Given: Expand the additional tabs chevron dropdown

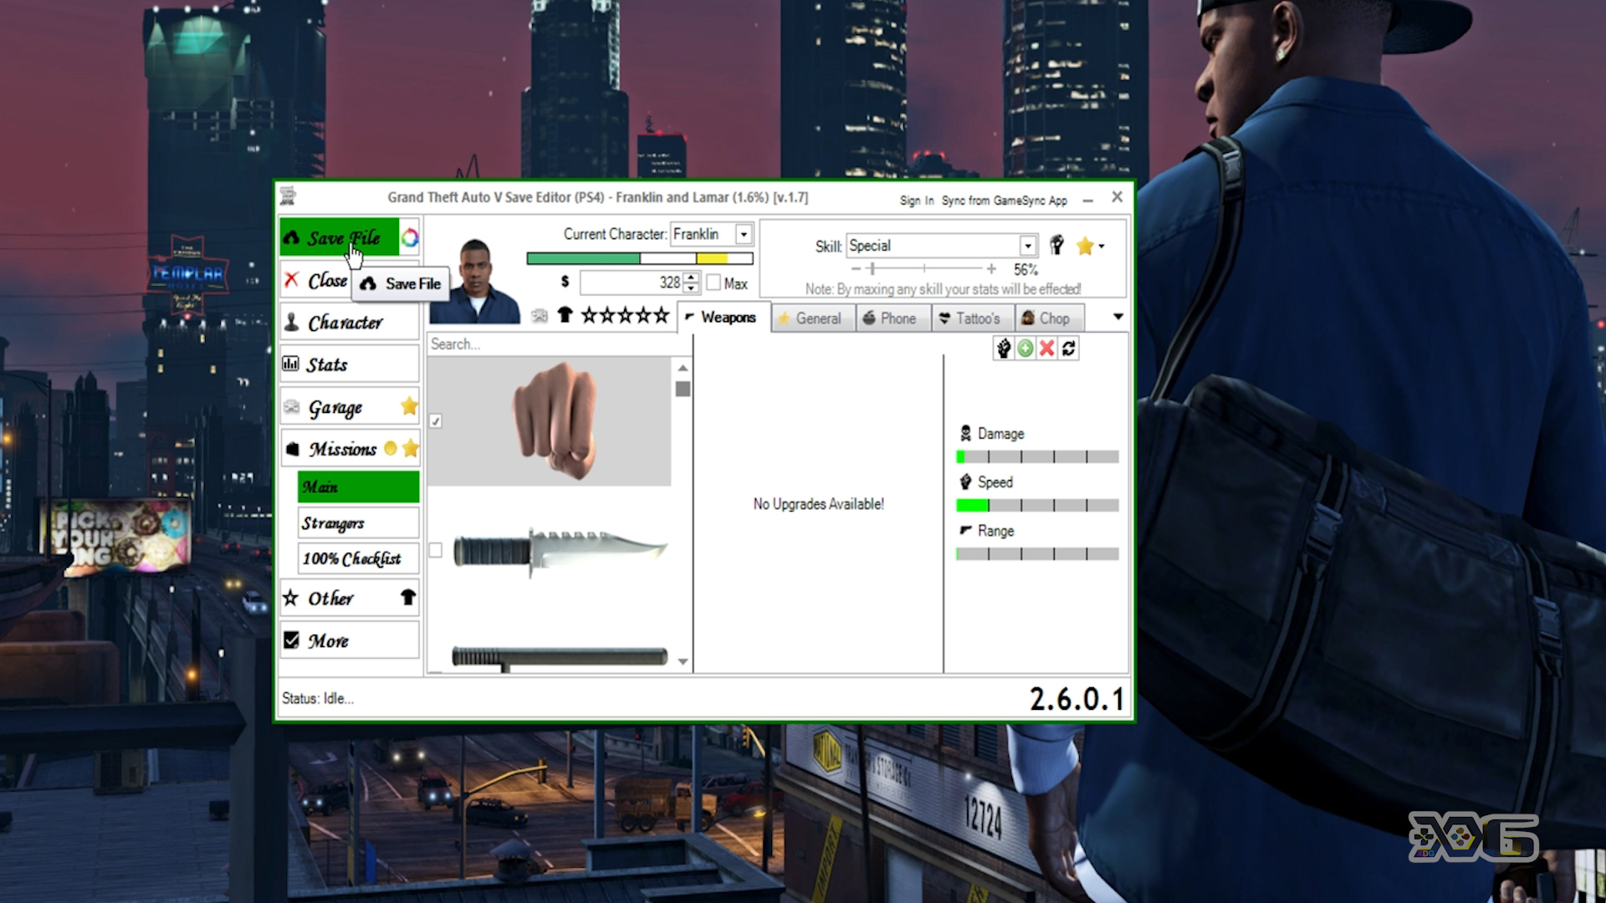Looking at the screenshot, I should [x=1118, y=316].
